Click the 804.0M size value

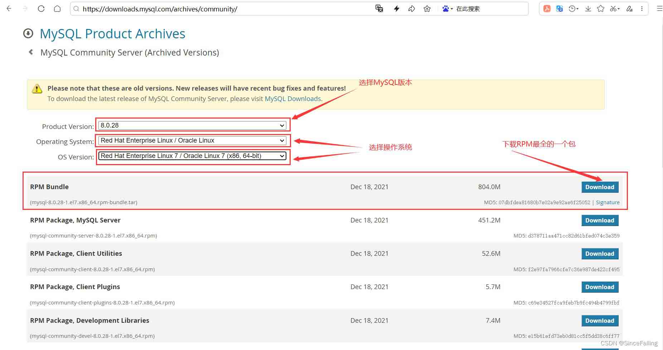pos(489,187)
